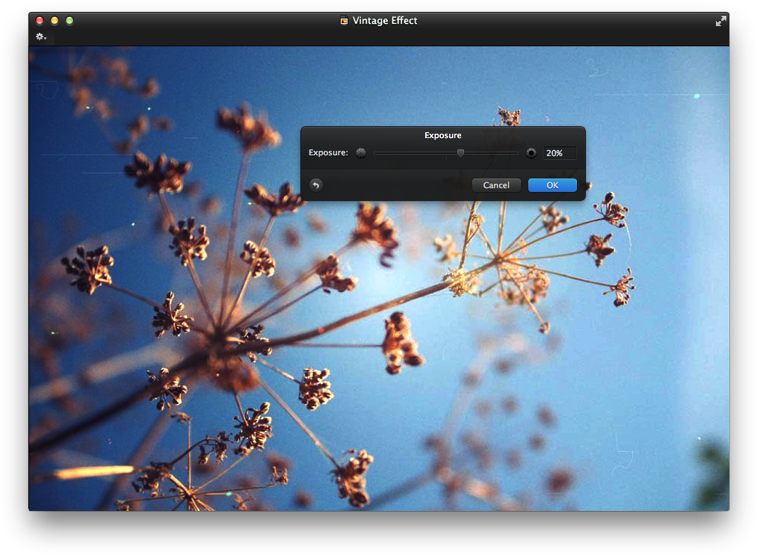
Task: Click the high exposure icon
Action: (531, 153)
